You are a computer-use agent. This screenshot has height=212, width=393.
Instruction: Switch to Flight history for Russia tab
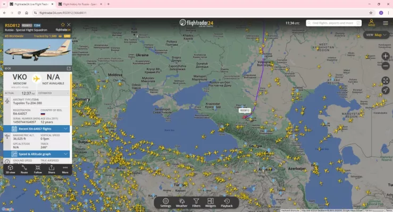click(80, 4)
